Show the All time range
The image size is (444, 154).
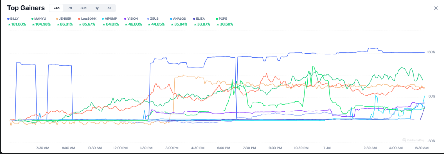(109, 8)
